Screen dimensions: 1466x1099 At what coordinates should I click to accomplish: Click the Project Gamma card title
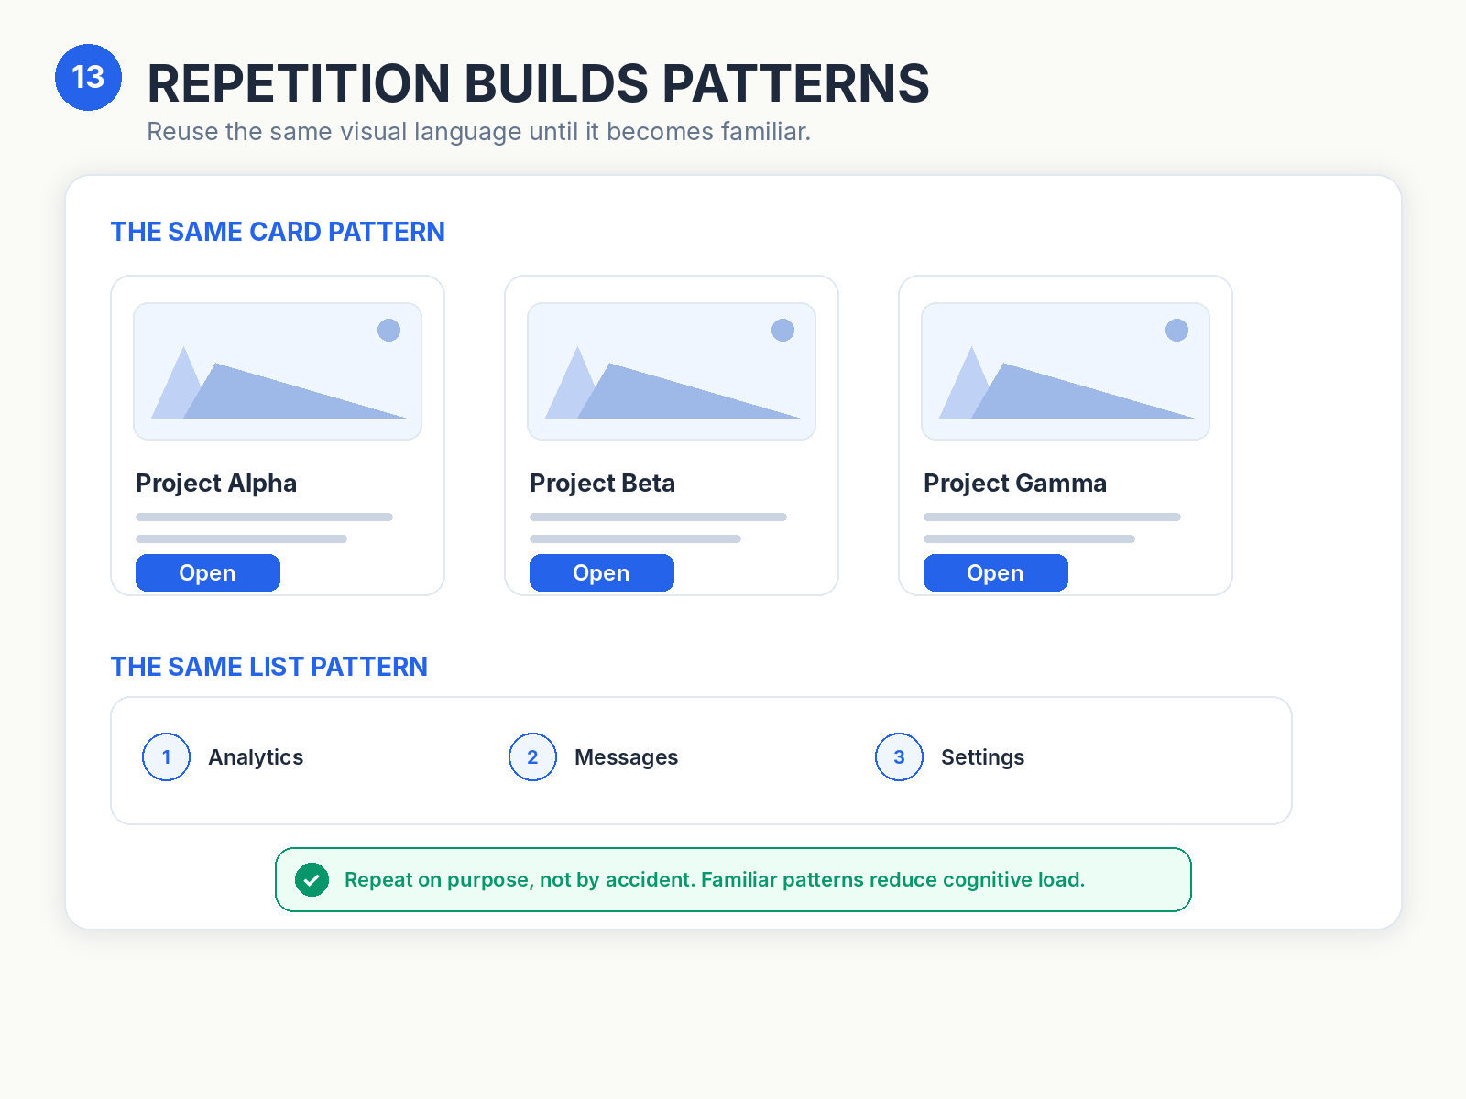[x=1015, y=484]
